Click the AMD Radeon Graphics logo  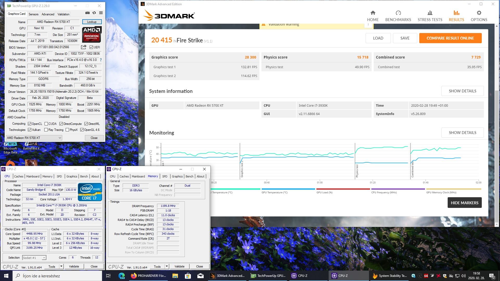pos(92,34)
